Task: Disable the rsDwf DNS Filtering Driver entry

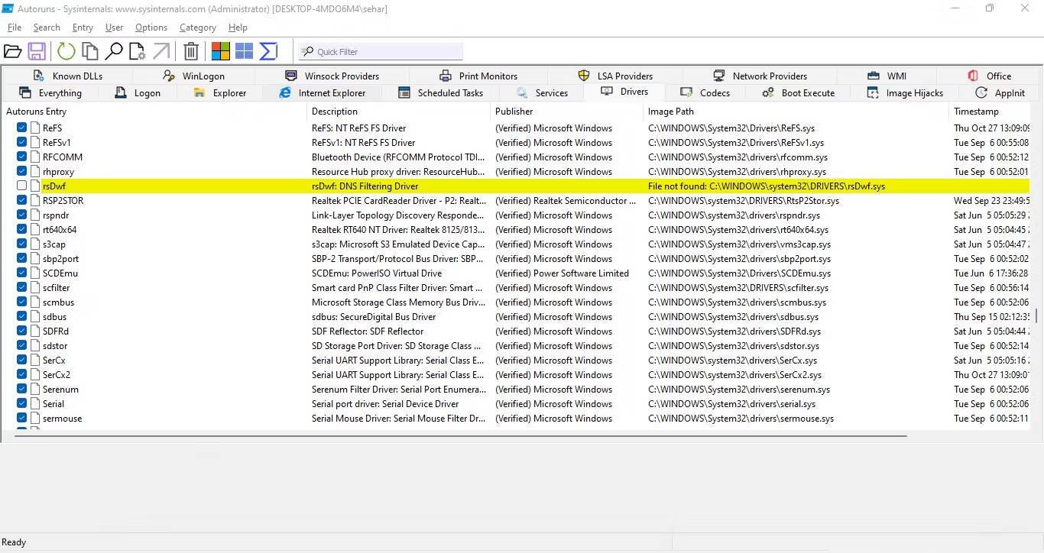Action: coord(21,186)
